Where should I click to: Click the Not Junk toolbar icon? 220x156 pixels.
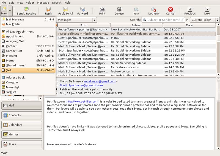coord(153,11)
